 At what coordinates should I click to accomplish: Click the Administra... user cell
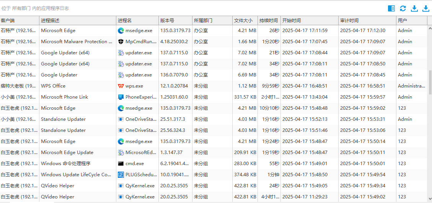[412, 86]
